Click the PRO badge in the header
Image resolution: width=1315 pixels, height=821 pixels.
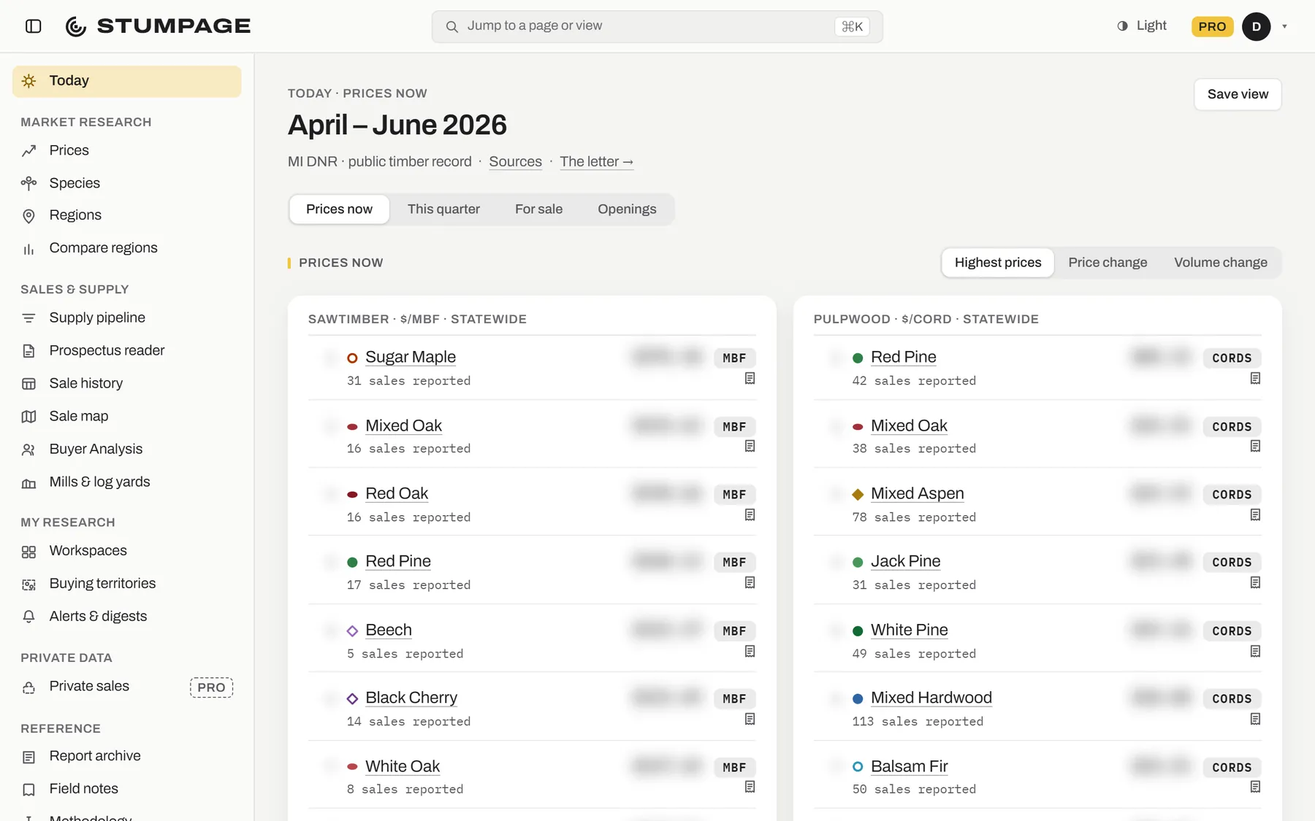[x=1212, y=26]
